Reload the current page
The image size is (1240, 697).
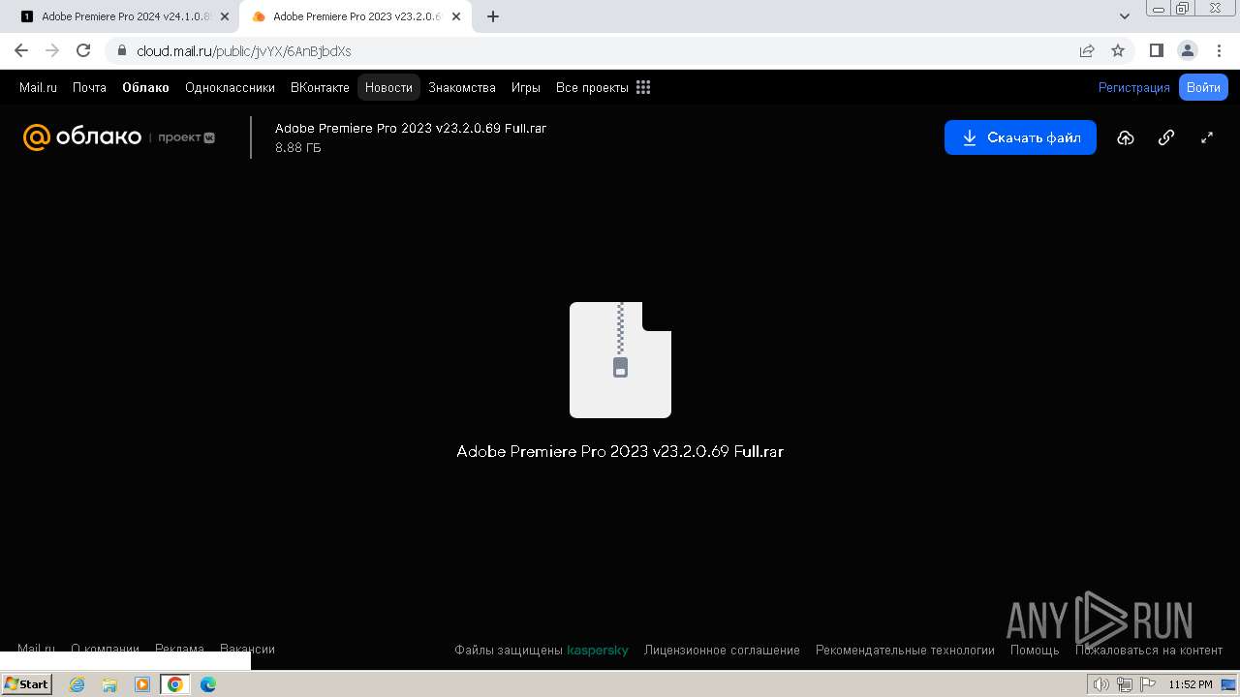[83, 50]
